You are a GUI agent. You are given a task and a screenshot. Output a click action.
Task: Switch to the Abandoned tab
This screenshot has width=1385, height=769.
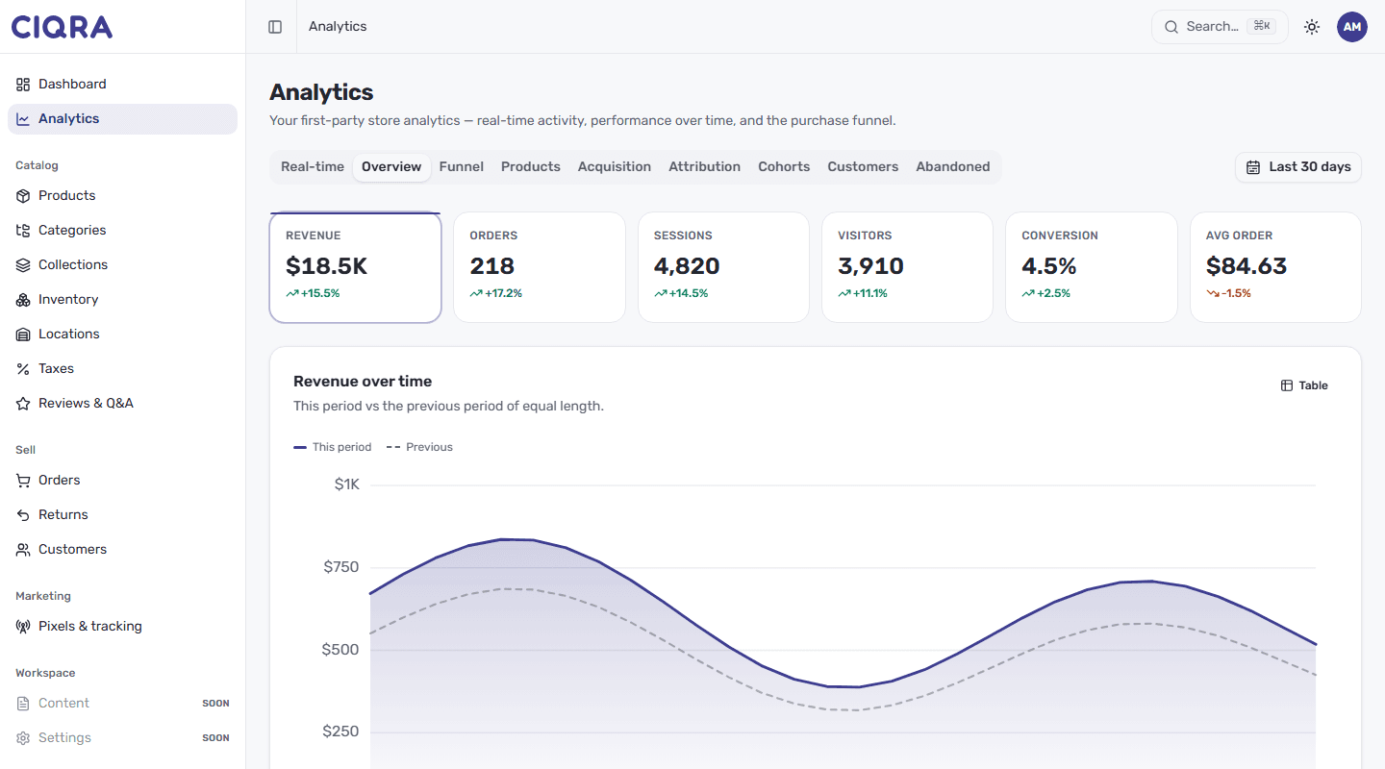tap(953, 167)
